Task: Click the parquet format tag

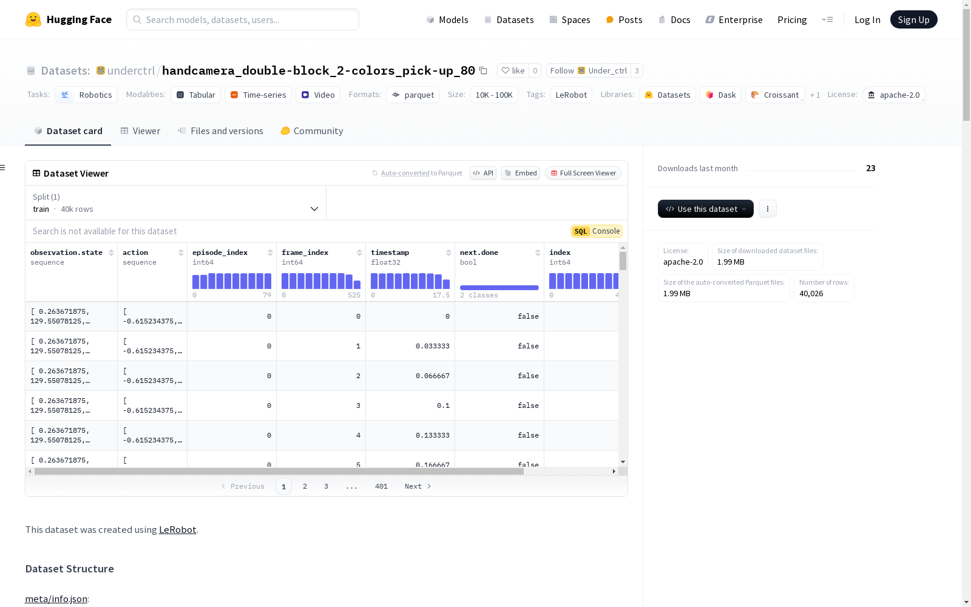Action: 413,95
